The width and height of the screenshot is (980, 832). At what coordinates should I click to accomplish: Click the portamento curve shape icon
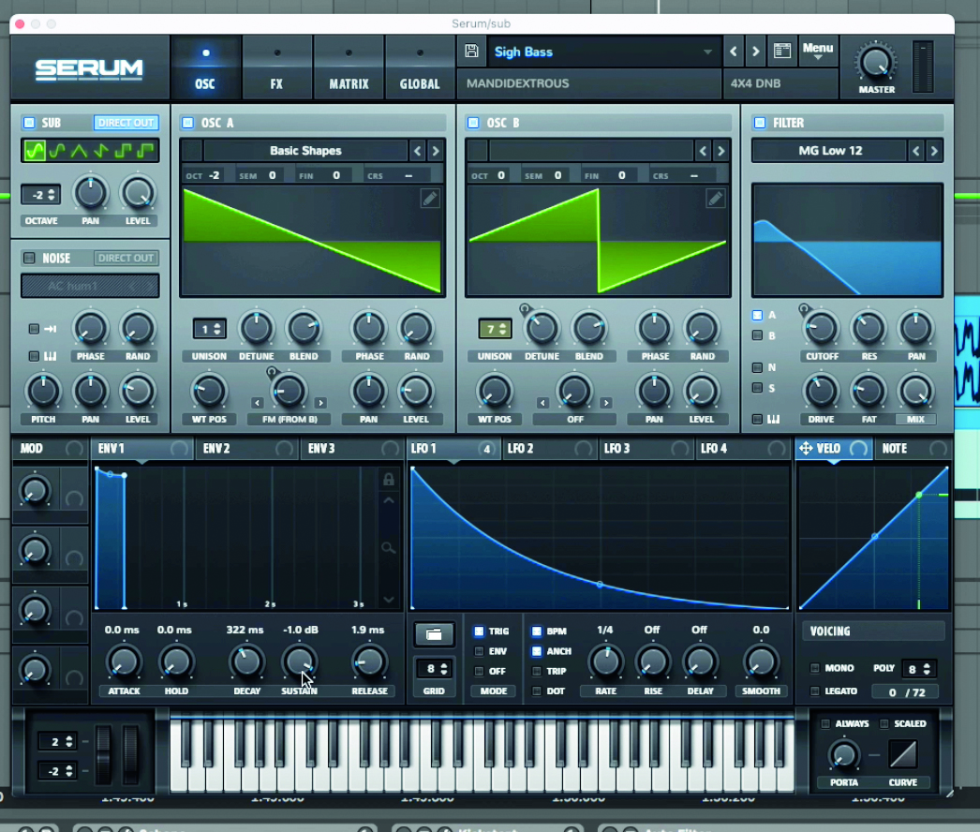coord(903,754)
